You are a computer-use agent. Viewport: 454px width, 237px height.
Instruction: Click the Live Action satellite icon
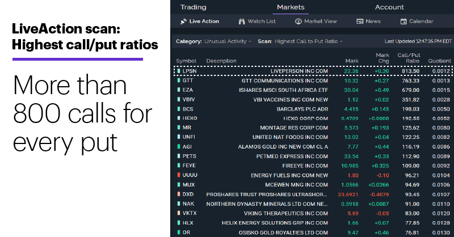point(183,22)
